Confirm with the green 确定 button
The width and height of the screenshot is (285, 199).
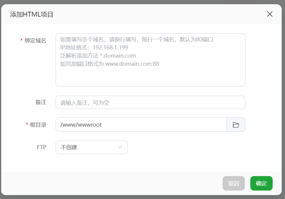coord(261,183)
